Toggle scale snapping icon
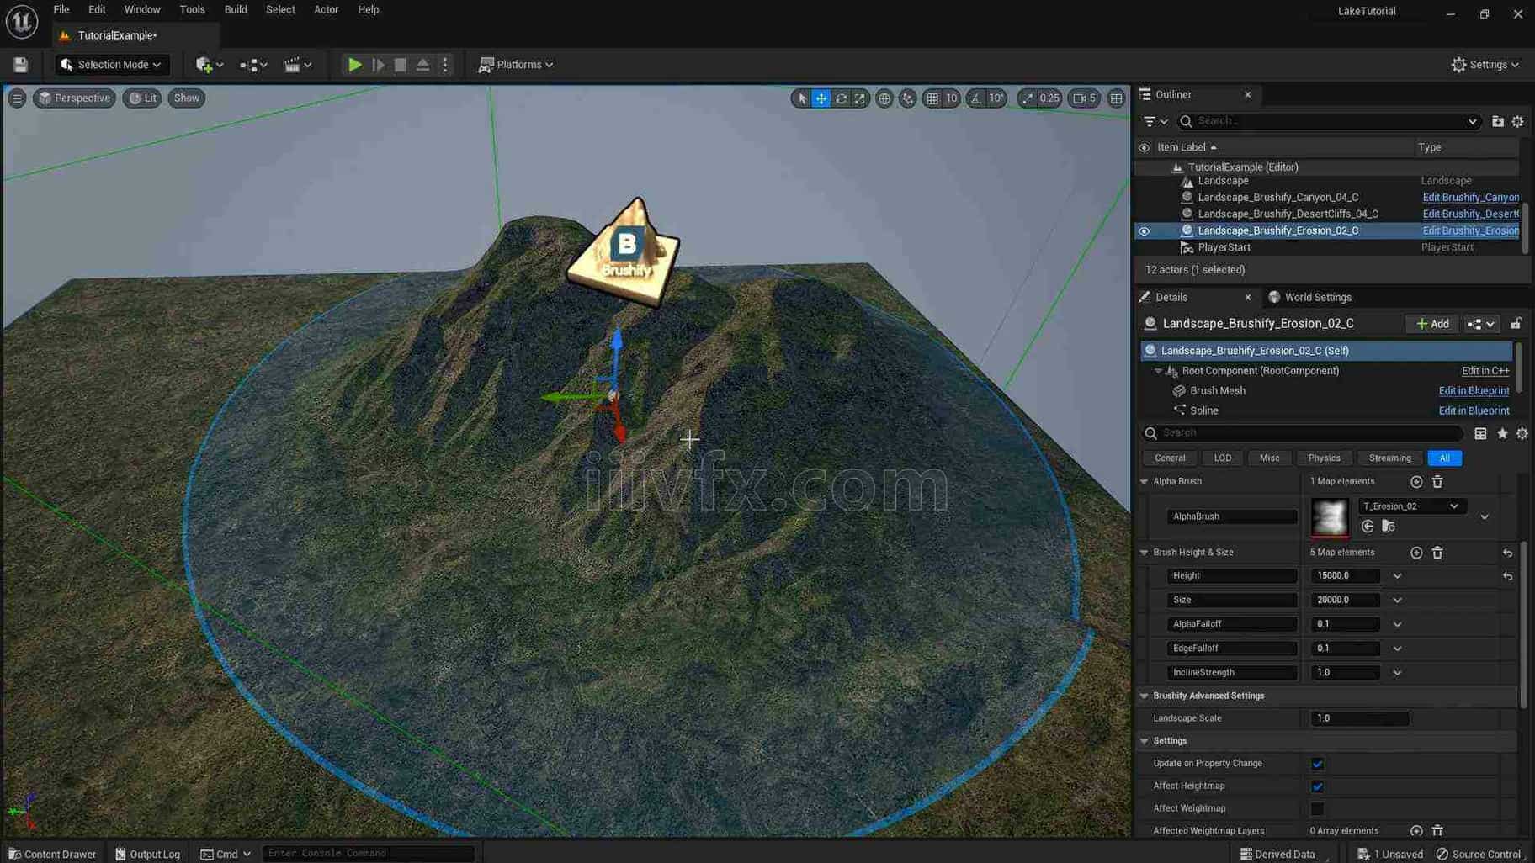Image resolution: width=1535 pixels, height=863 pixels. [1027, 98]
